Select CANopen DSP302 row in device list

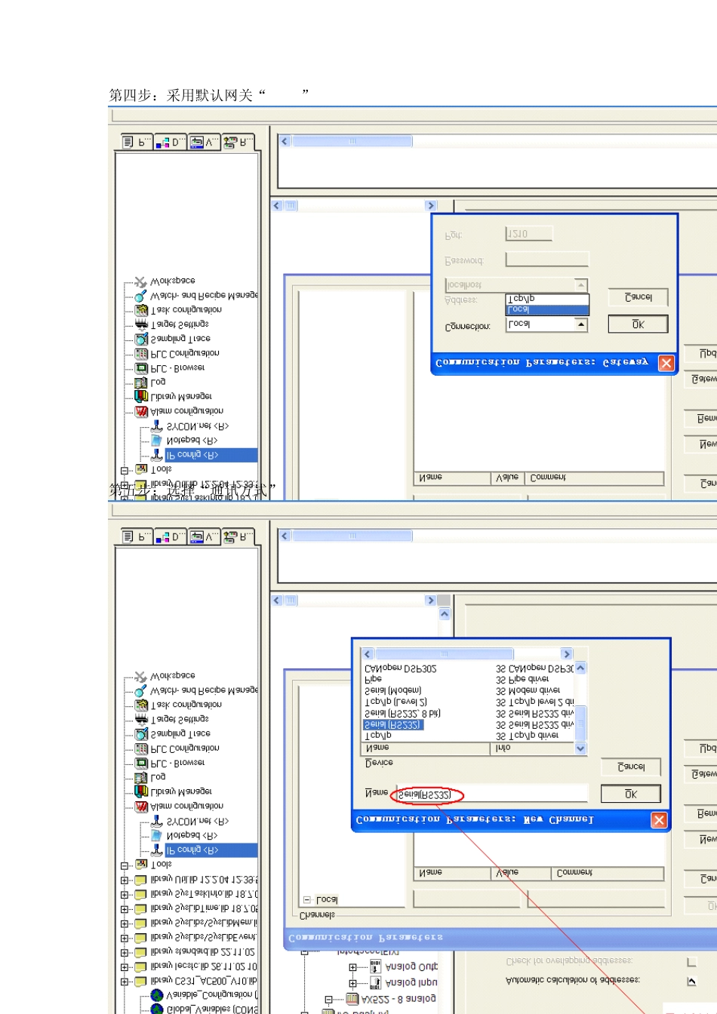(400, 668)
